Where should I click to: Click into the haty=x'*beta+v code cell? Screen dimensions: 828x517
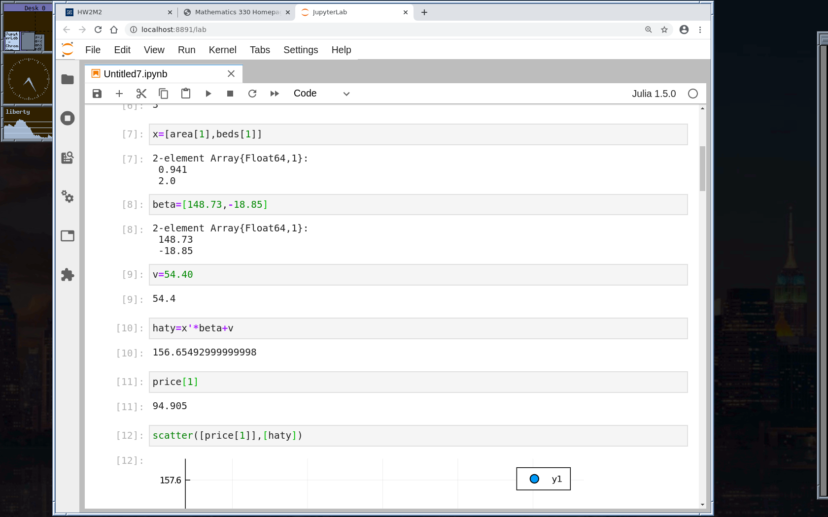click(418, 328)
